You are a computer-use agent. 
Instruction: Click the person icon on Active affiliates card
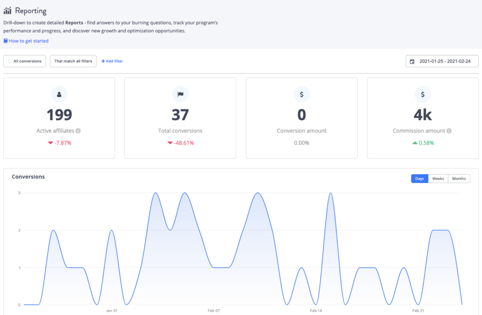(x=59, y=94)
